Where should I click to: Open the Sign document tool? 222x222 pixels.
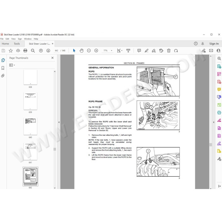click(154, 50)
